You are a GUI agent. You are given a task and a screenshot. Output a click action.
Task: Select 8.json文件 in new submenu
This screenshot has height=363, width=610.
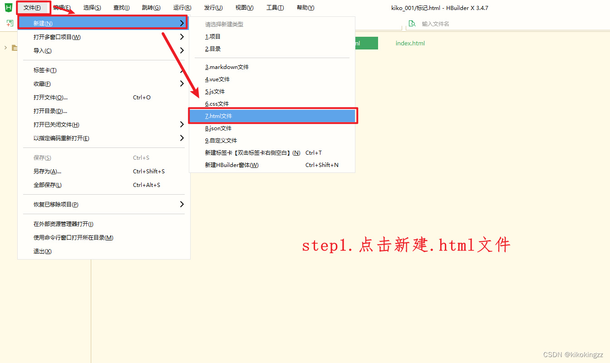click(x=272, y=128)
